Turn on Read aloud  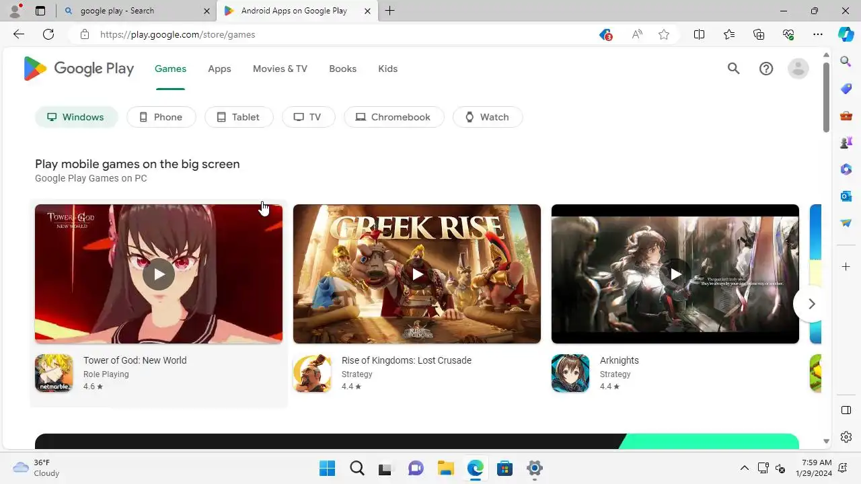pos(637,34)
